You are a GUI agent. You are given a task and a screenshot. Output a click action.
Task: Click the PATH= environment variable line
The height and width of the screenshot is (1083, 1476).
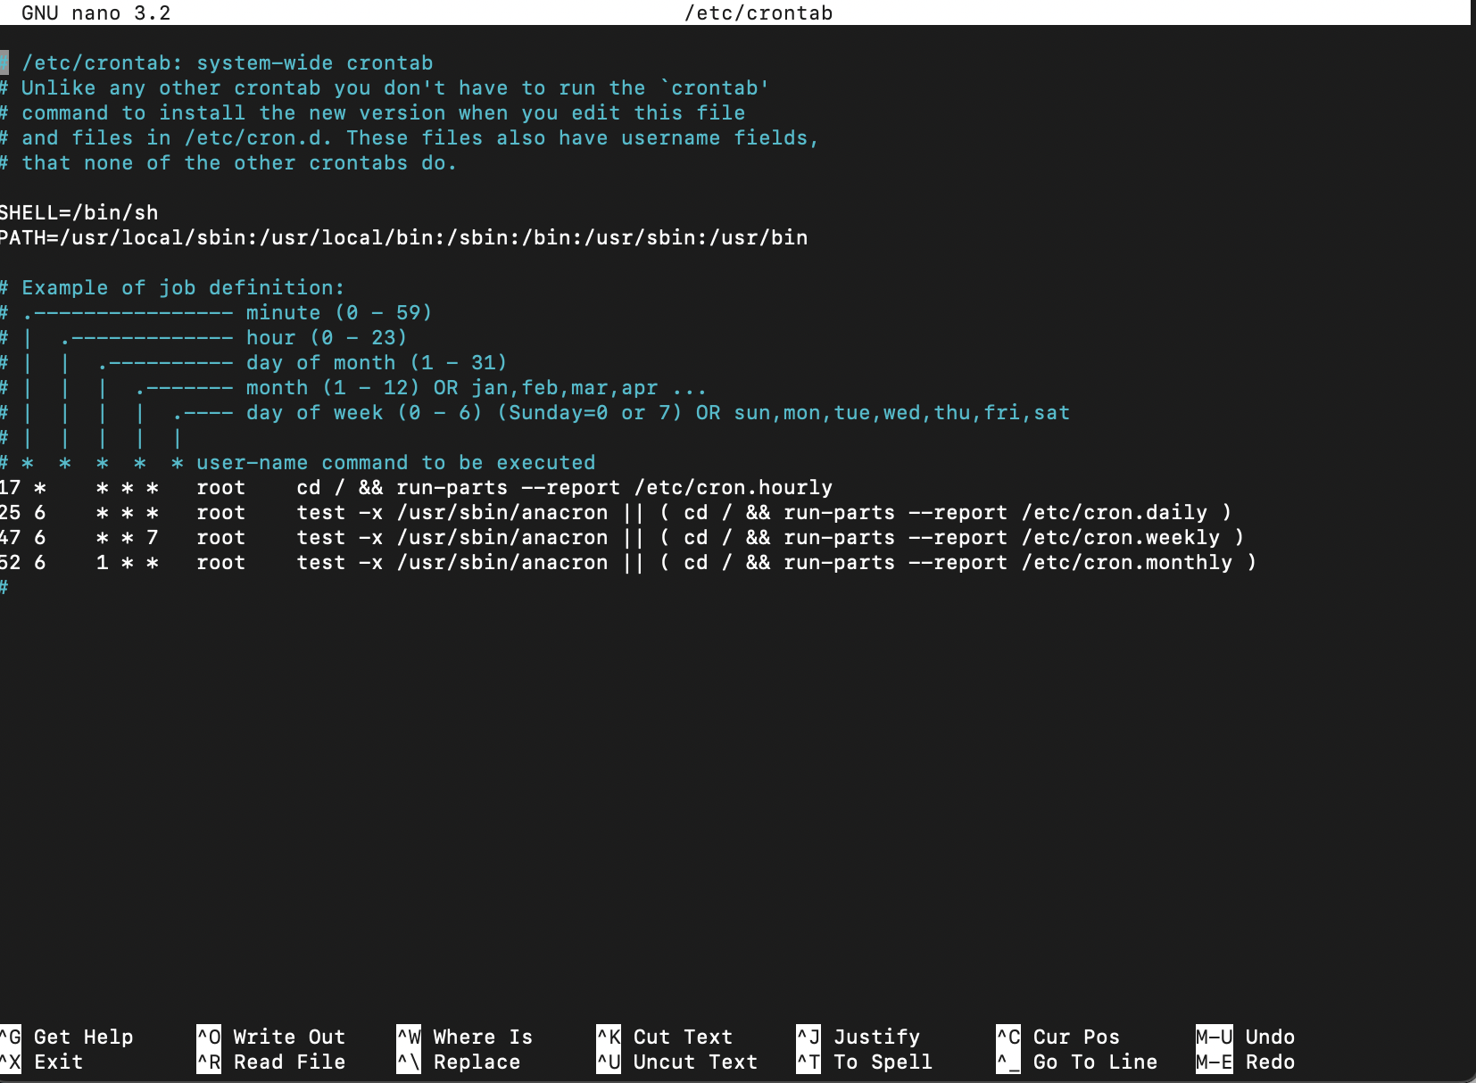click(403, 237)
